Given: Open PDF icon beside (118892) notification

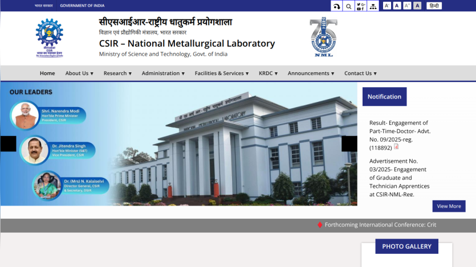Looking at the screenshot, I should [x=396, y=147].
